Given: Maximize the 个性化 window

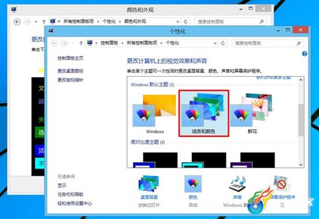Looking at the screenshot, I should [x=288, y=30].
